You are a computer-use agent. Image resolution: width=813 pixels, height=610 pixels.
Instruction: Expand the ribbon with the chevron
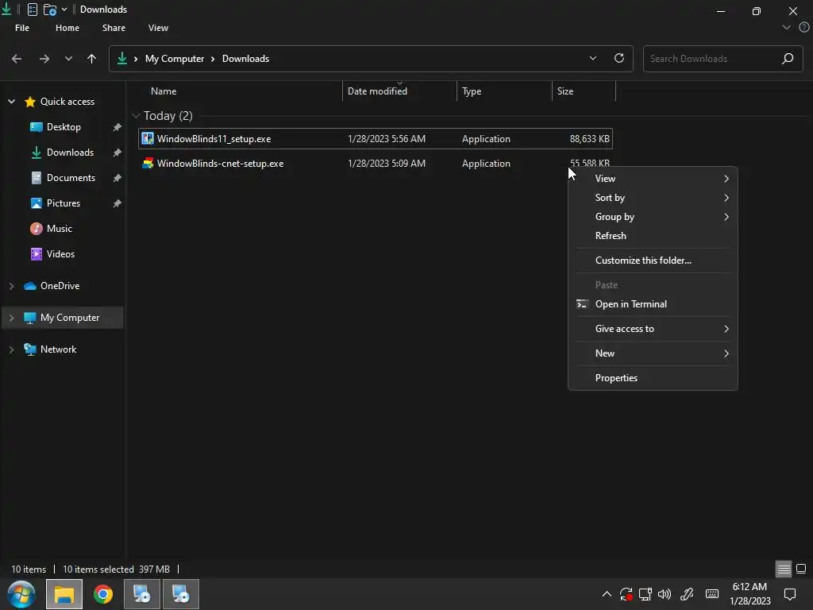pyautogui.click(x=787, y=28)
